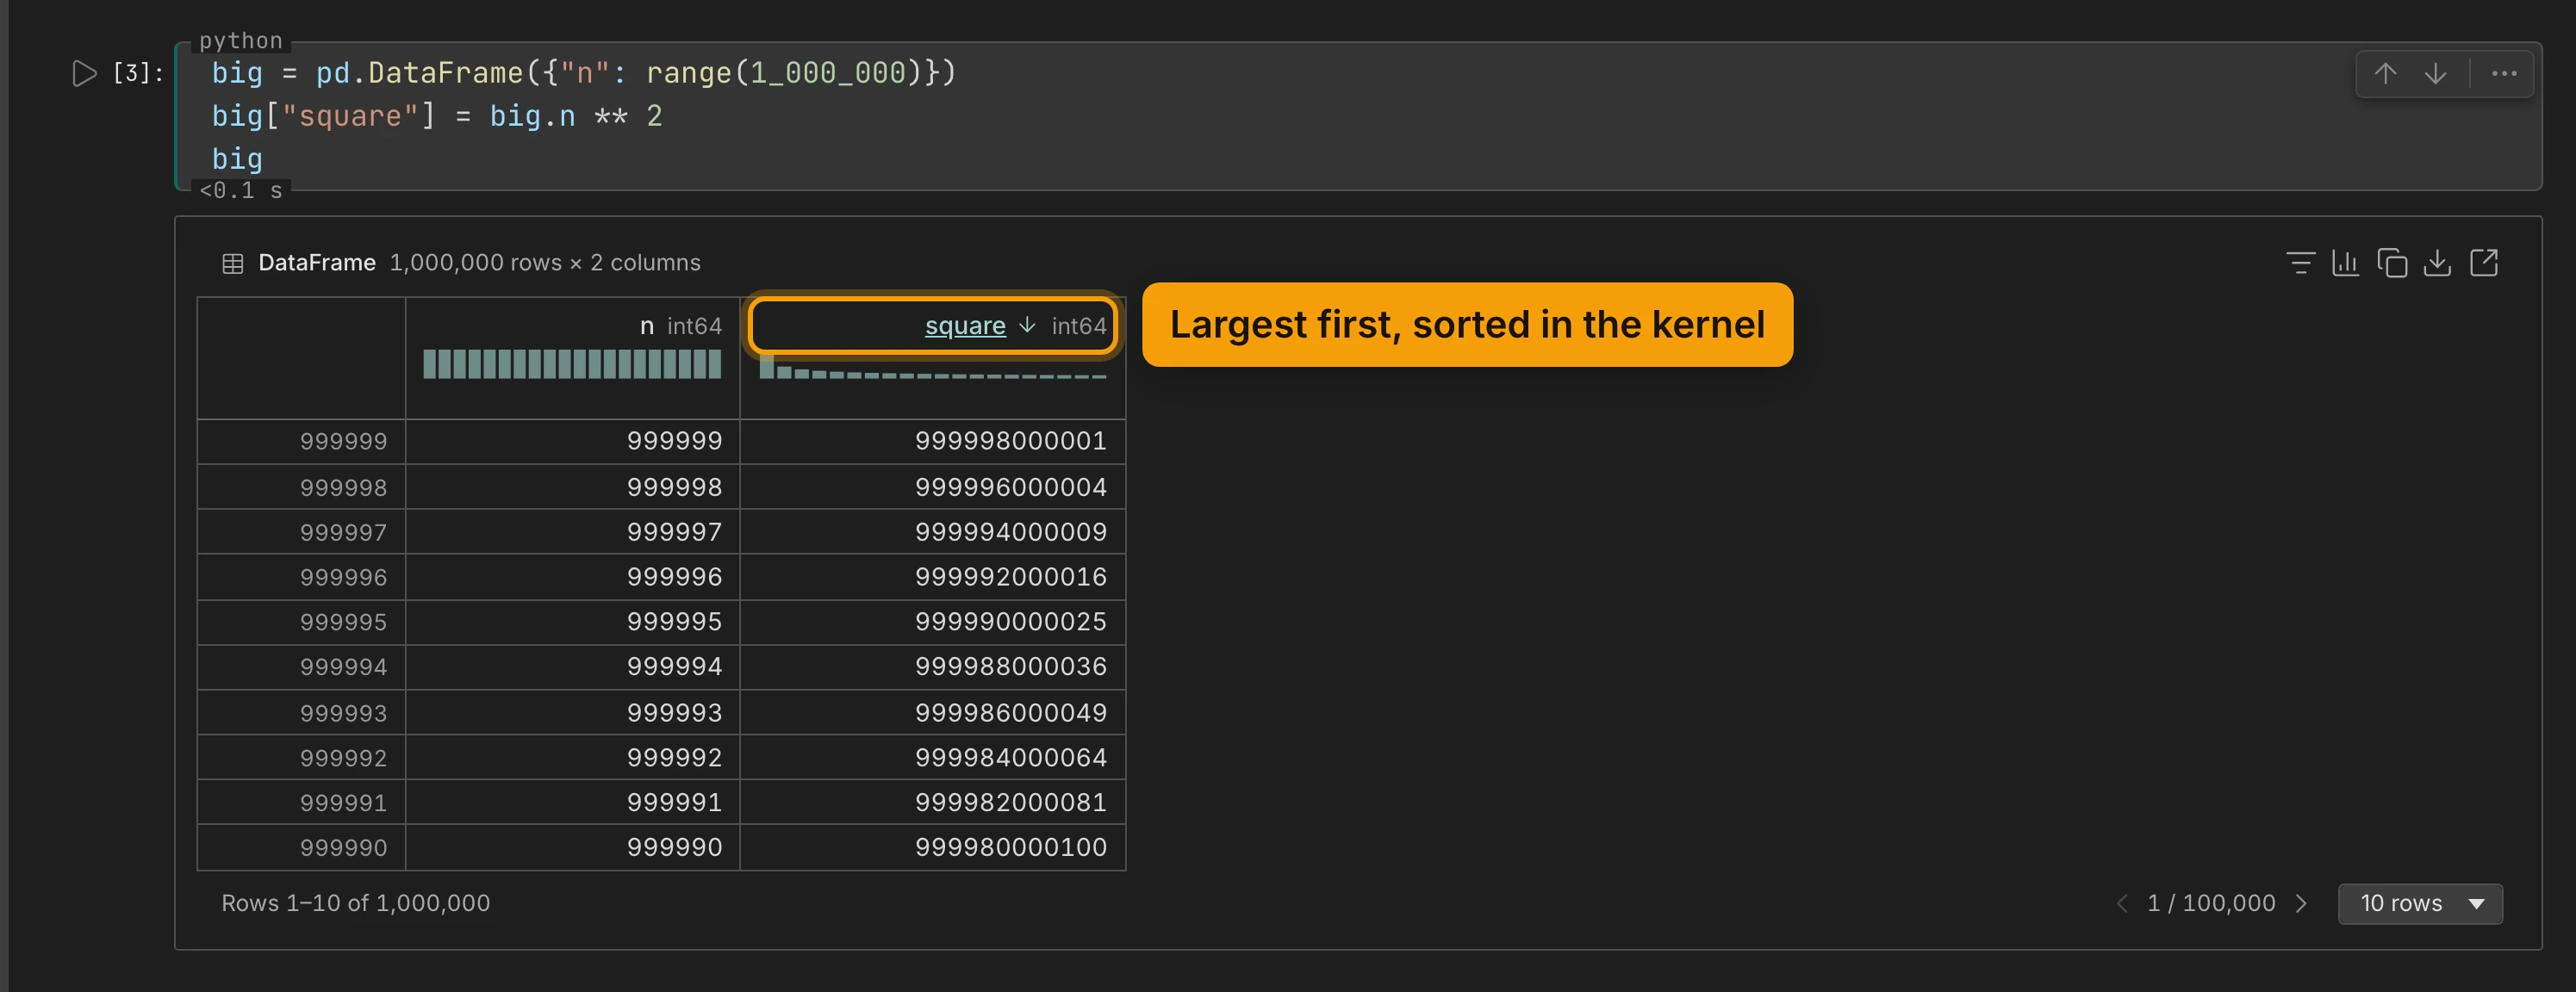Download the DataFrame data
The image size is (2576, 992).
pyautogui.click(x=2437, y=262)
